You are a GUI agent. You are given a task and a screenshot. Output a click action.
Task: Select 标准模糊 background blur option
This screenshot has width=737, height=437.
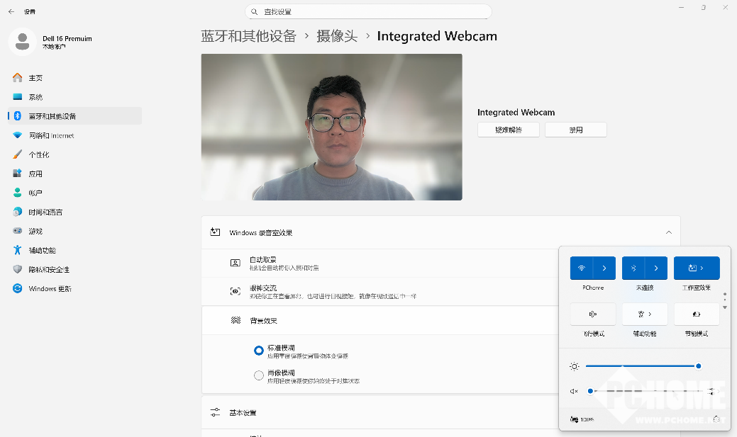(259, 351)
